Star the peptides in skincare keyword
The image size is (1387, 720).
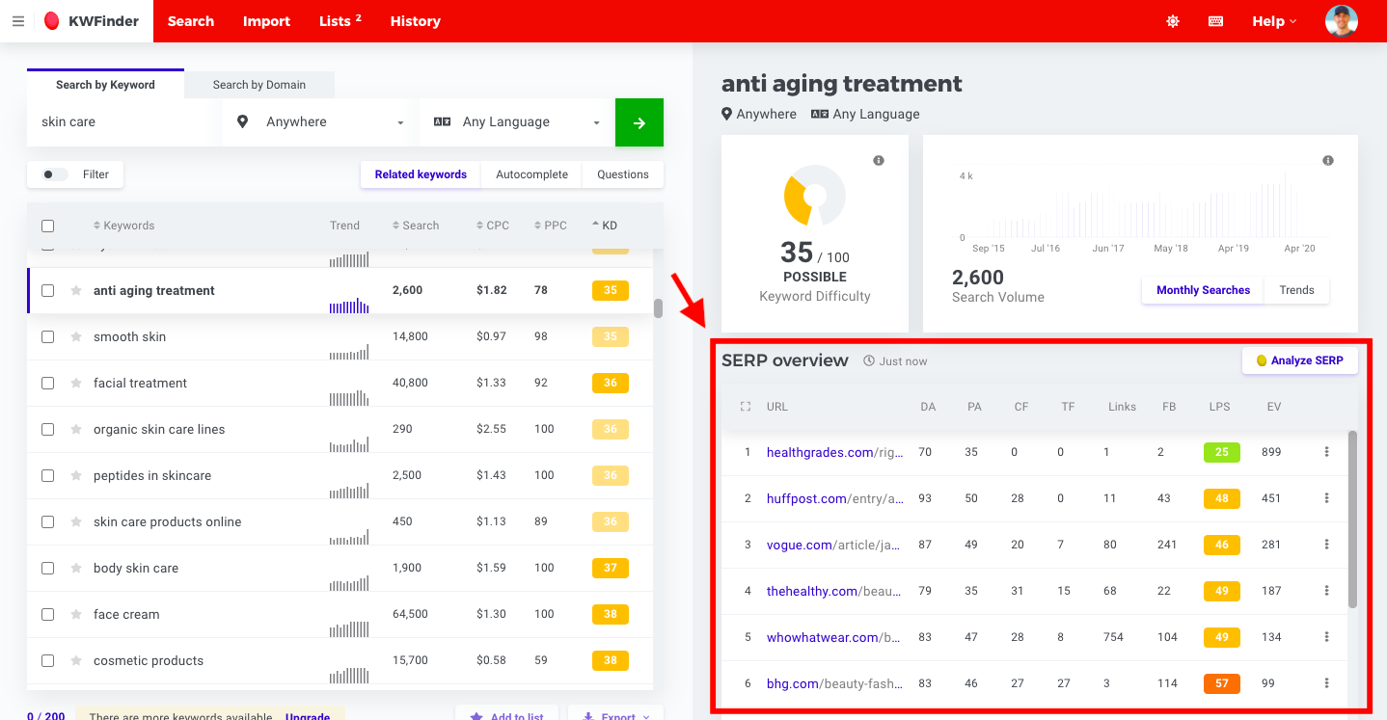click(x=76, y=475)
